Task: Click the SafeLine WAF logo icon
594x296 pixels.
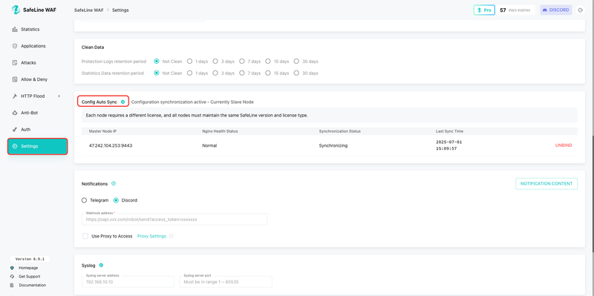Action: coord(16,10)
